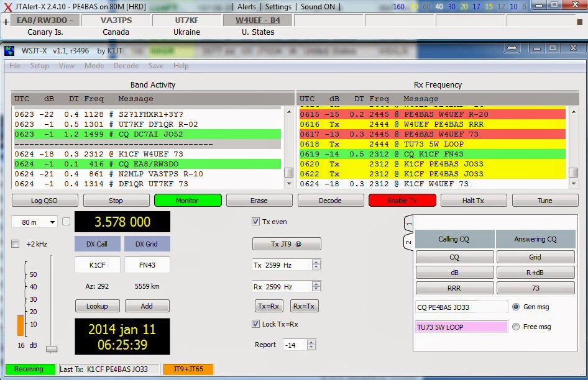Open the Help menu
Viewport: 588px width, 380px height.
pyautogui.click(x=181, y=66)
